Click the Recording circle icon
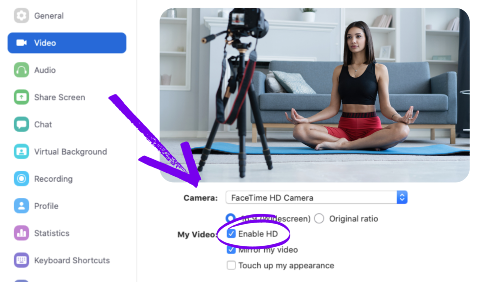The height and width of the screenshot is (282, 501). [x=22, y=178]
